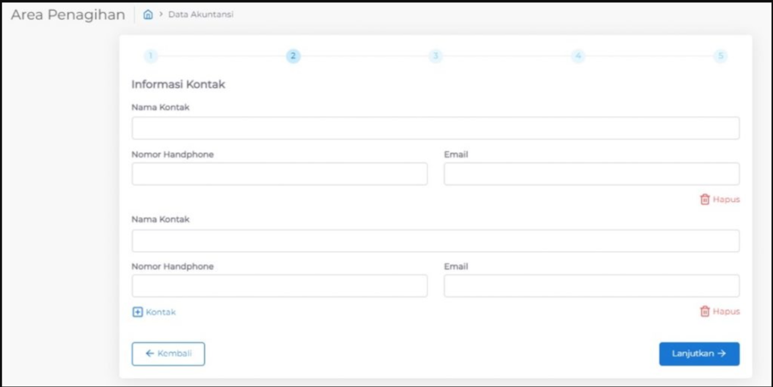Add a new contact with the Kontak link
The image size is (773, 387).
[x=154, y=312]
